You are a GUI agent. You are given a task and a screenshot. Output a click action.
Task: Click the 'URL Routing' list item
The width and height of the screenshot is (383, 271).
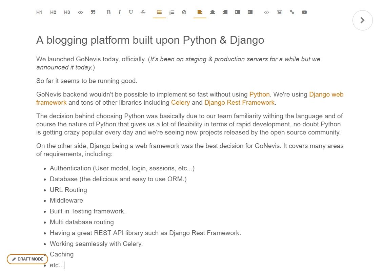click(68, 190)
